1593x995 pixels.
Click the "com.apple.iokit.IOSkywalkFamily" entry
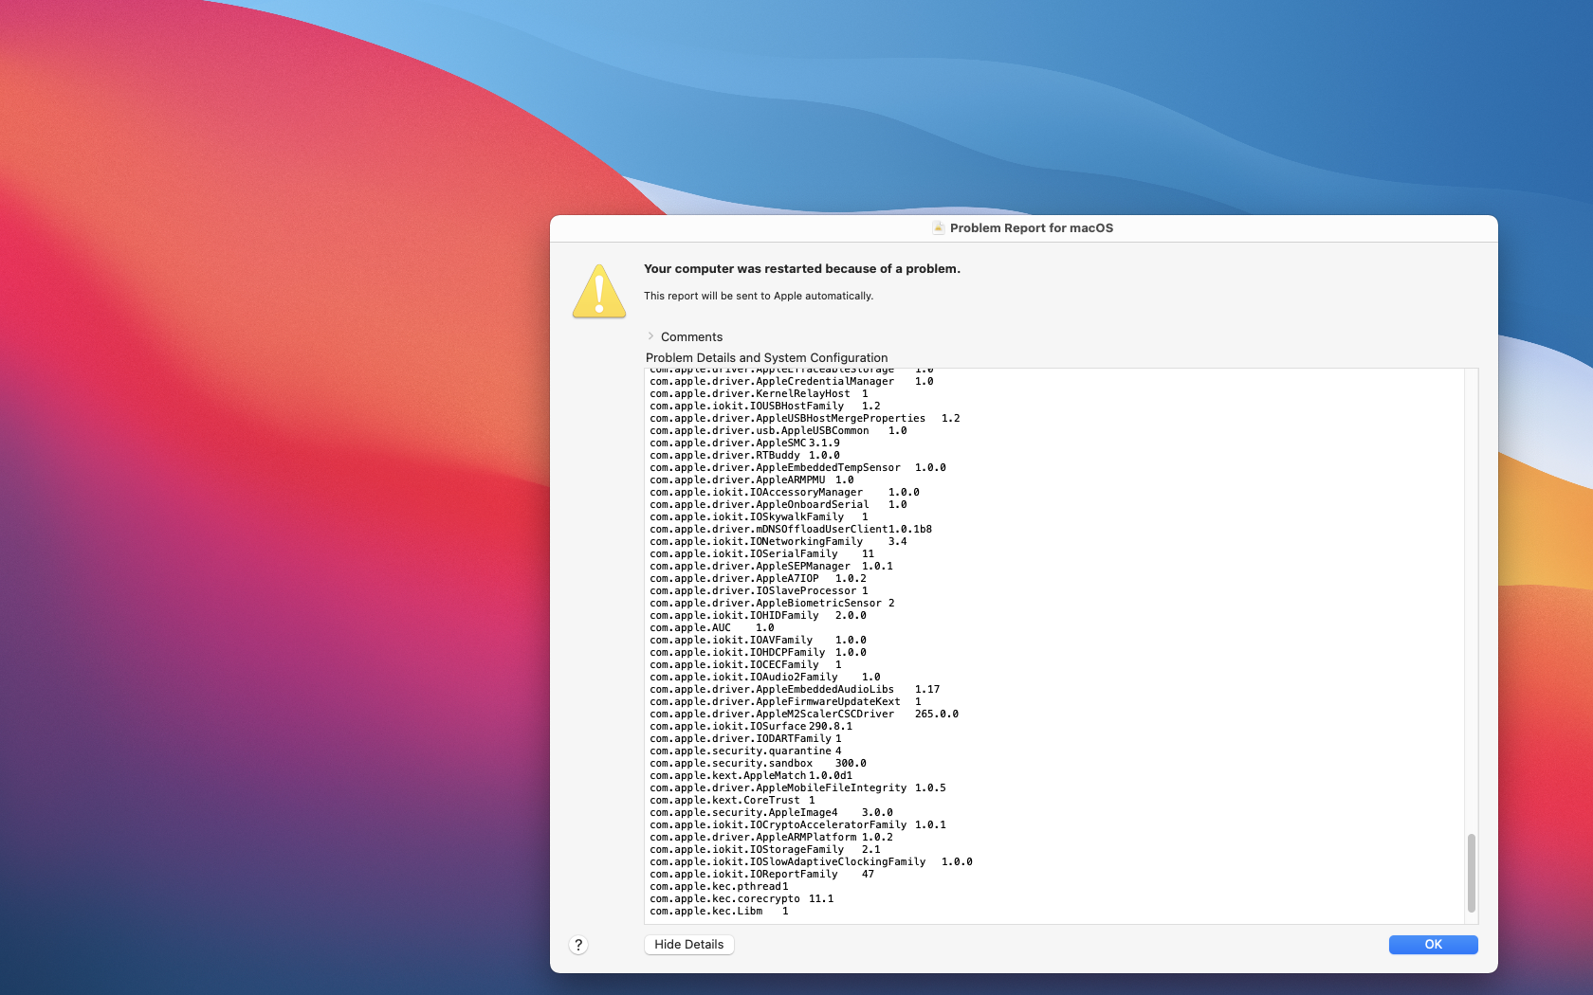click(x=759, y=517)
